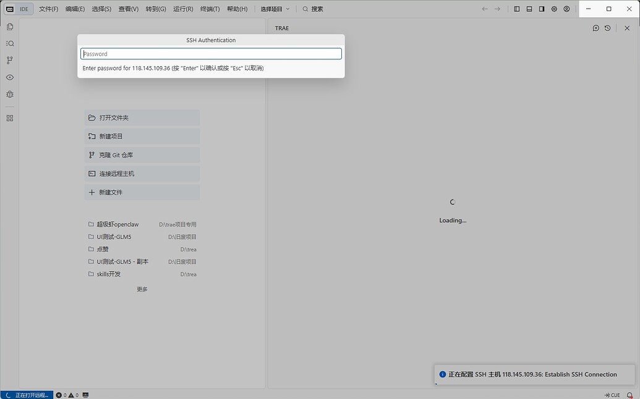
Task: Toggle the bottom panel layout icon
Action: [x=529, y=9]
